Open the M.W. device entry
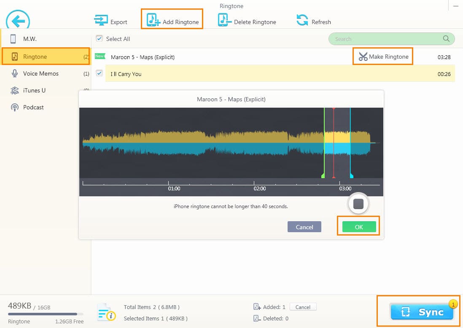 click(x=30, y=39)
